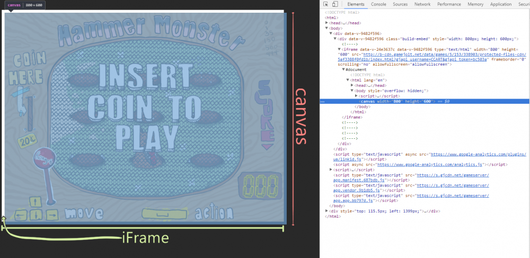
Task: Click the right arrow key in the game
Action: tap(52, 215)
